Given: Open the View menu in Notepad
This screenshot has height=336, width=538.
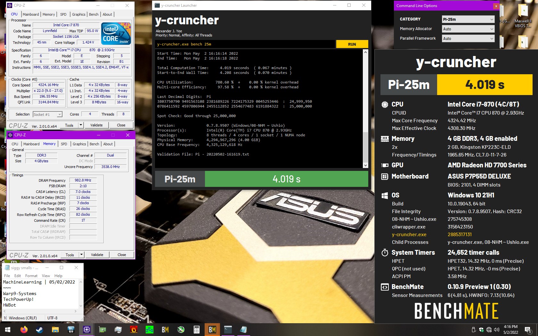Looking at the screenshot, I should (x=46, y=276).
